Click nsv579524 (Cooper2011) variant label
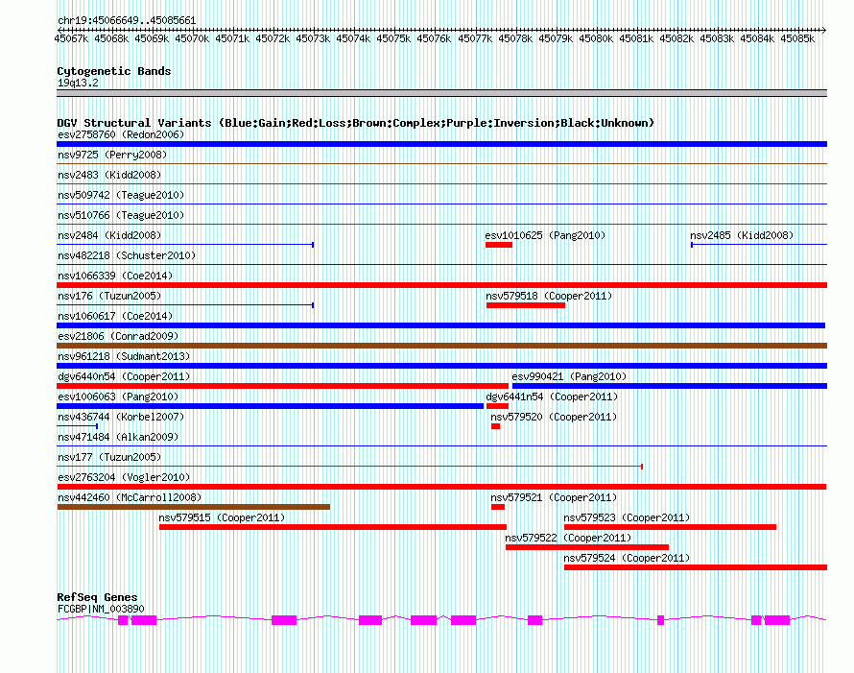 627,558
